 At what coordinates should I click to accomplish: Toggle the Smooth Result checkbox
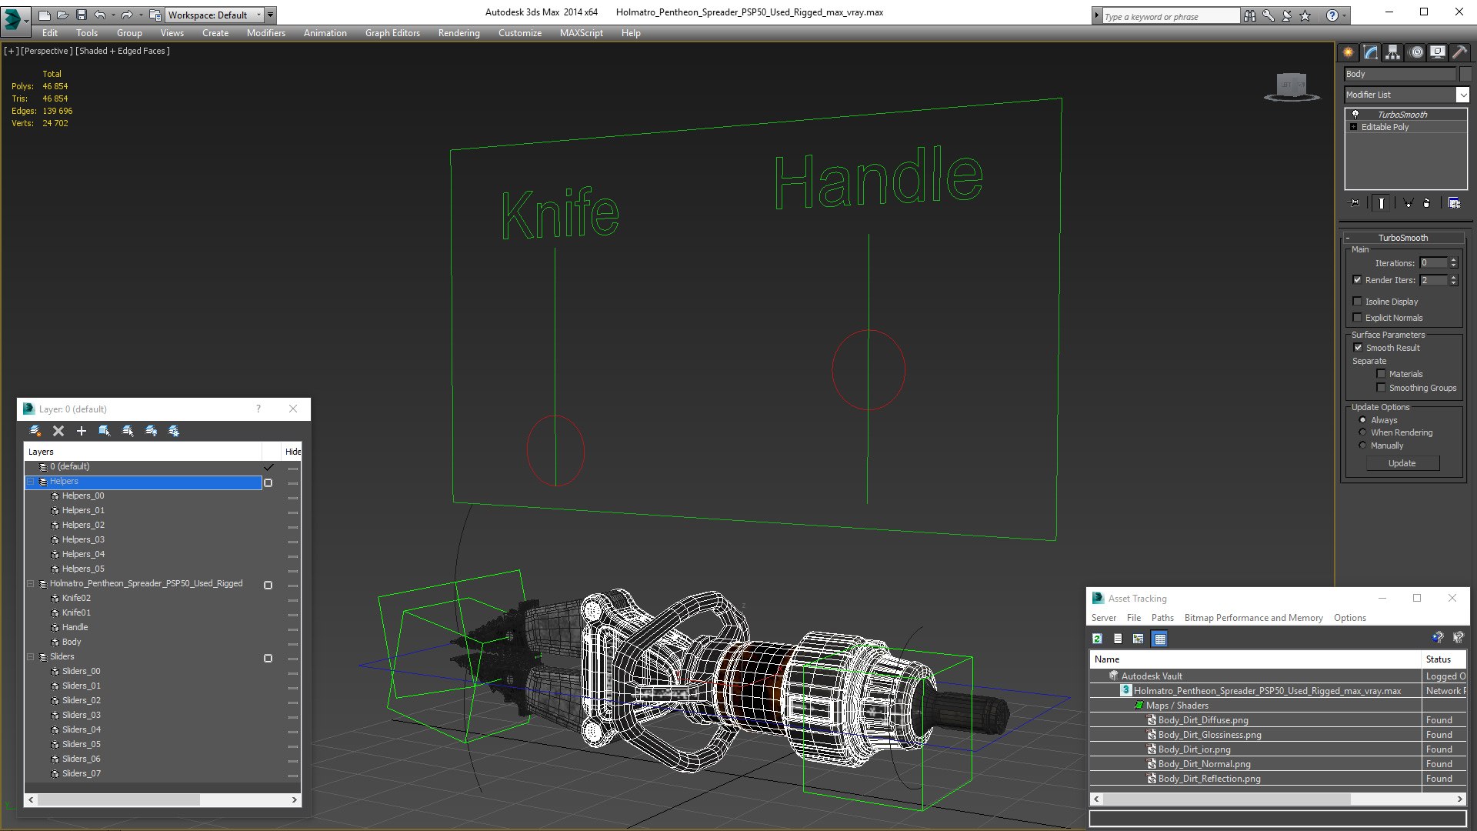pos(1359,348)
